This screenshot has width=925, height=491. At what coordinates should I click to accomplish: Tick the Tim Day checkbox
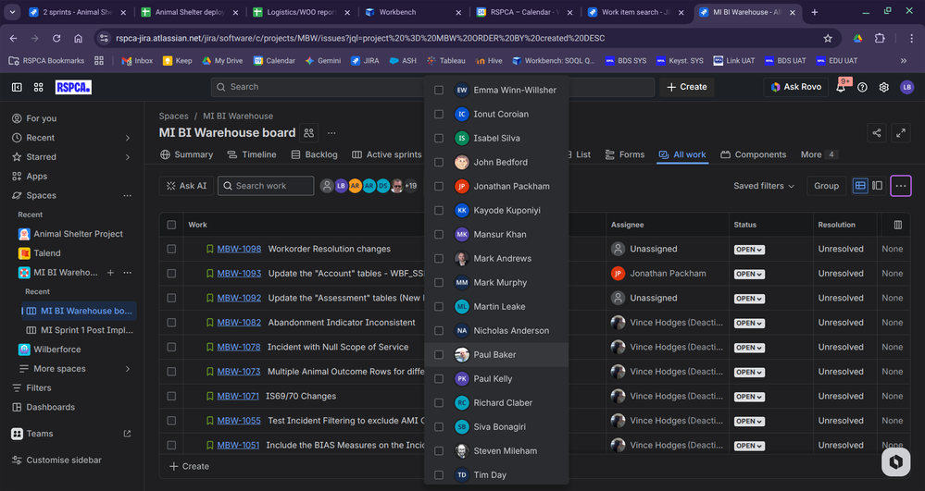[x=439, y=475]
